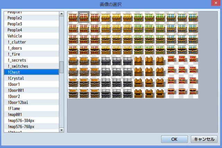
Task: Choose the rightmost yellow chest in second row
Action: [x=127, y=28]
